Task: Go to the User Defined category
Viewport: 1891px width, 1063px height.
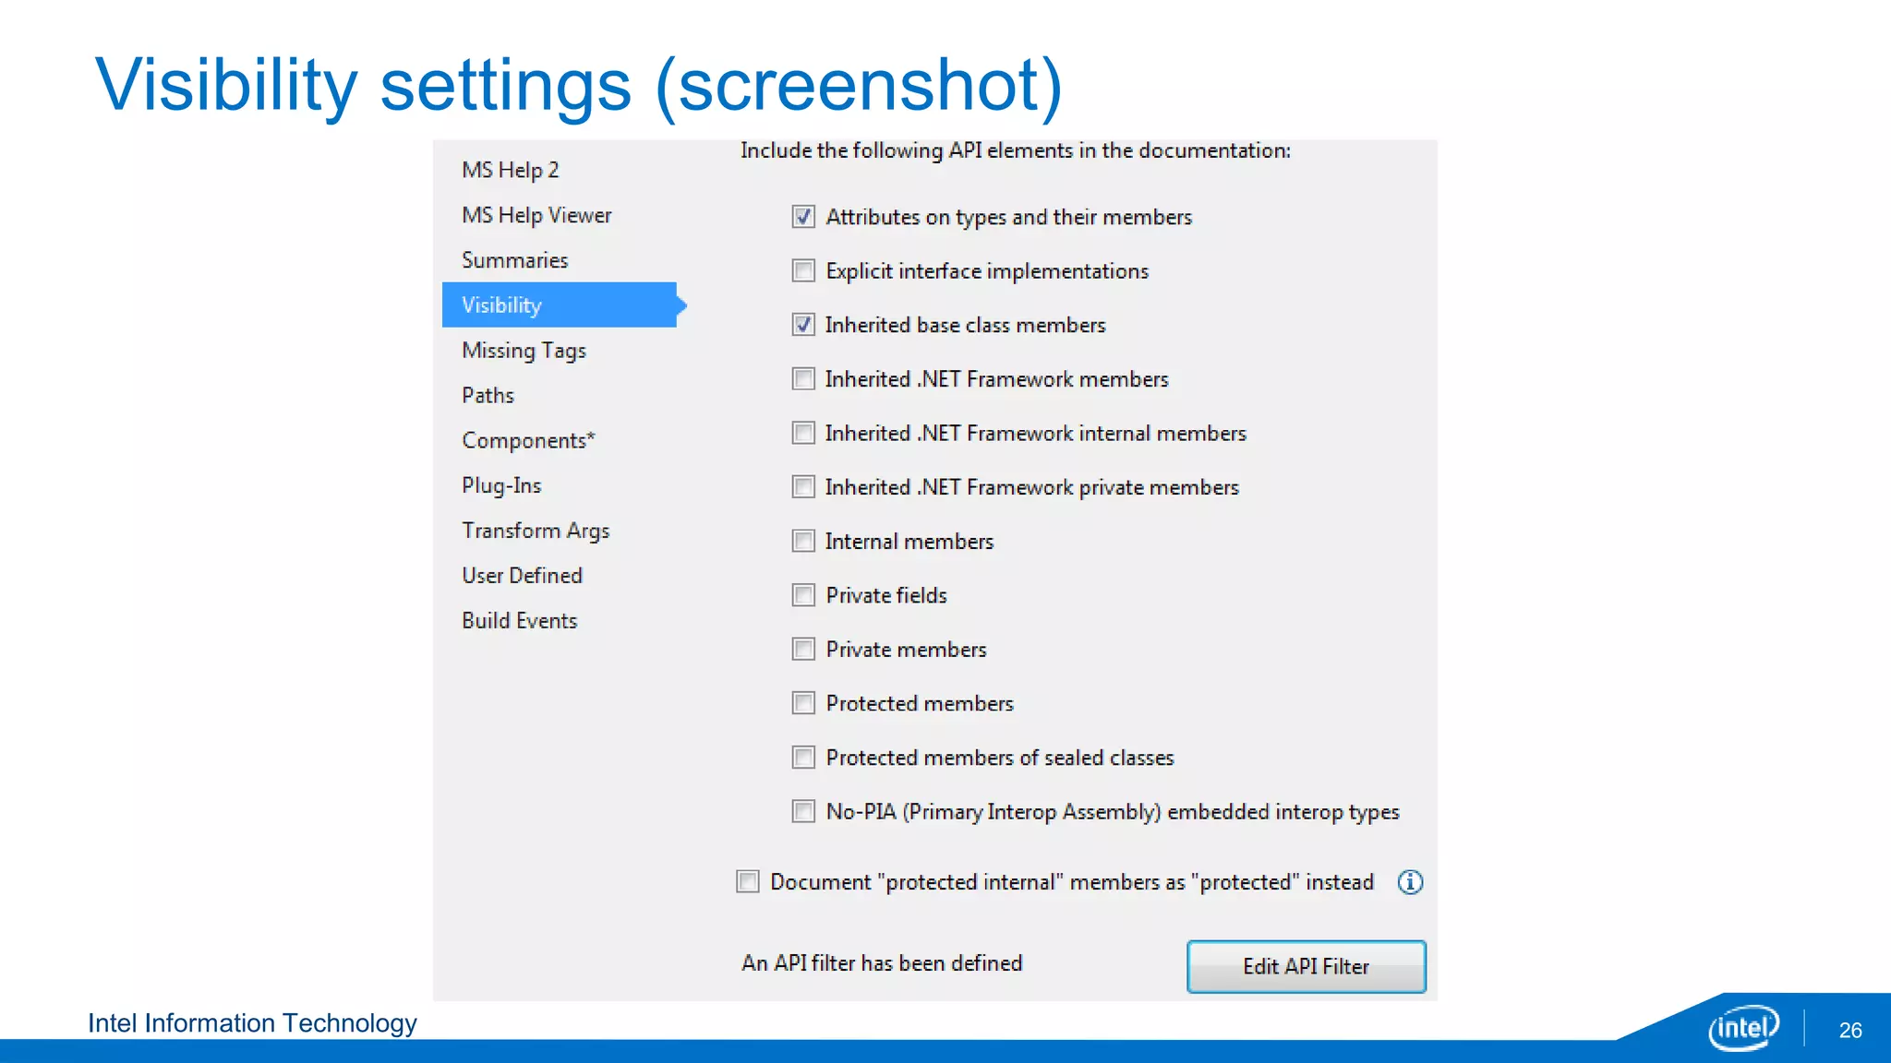Action: 522,576
